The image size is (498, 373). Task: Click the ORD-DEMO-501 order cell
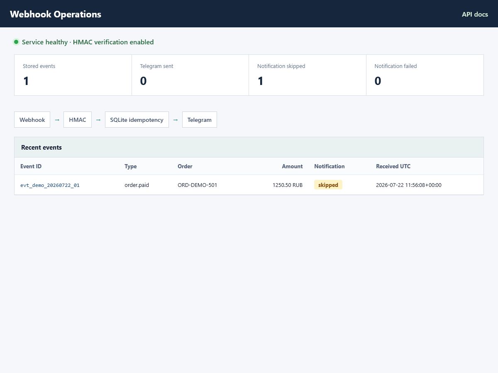click(x=198, y=185)
